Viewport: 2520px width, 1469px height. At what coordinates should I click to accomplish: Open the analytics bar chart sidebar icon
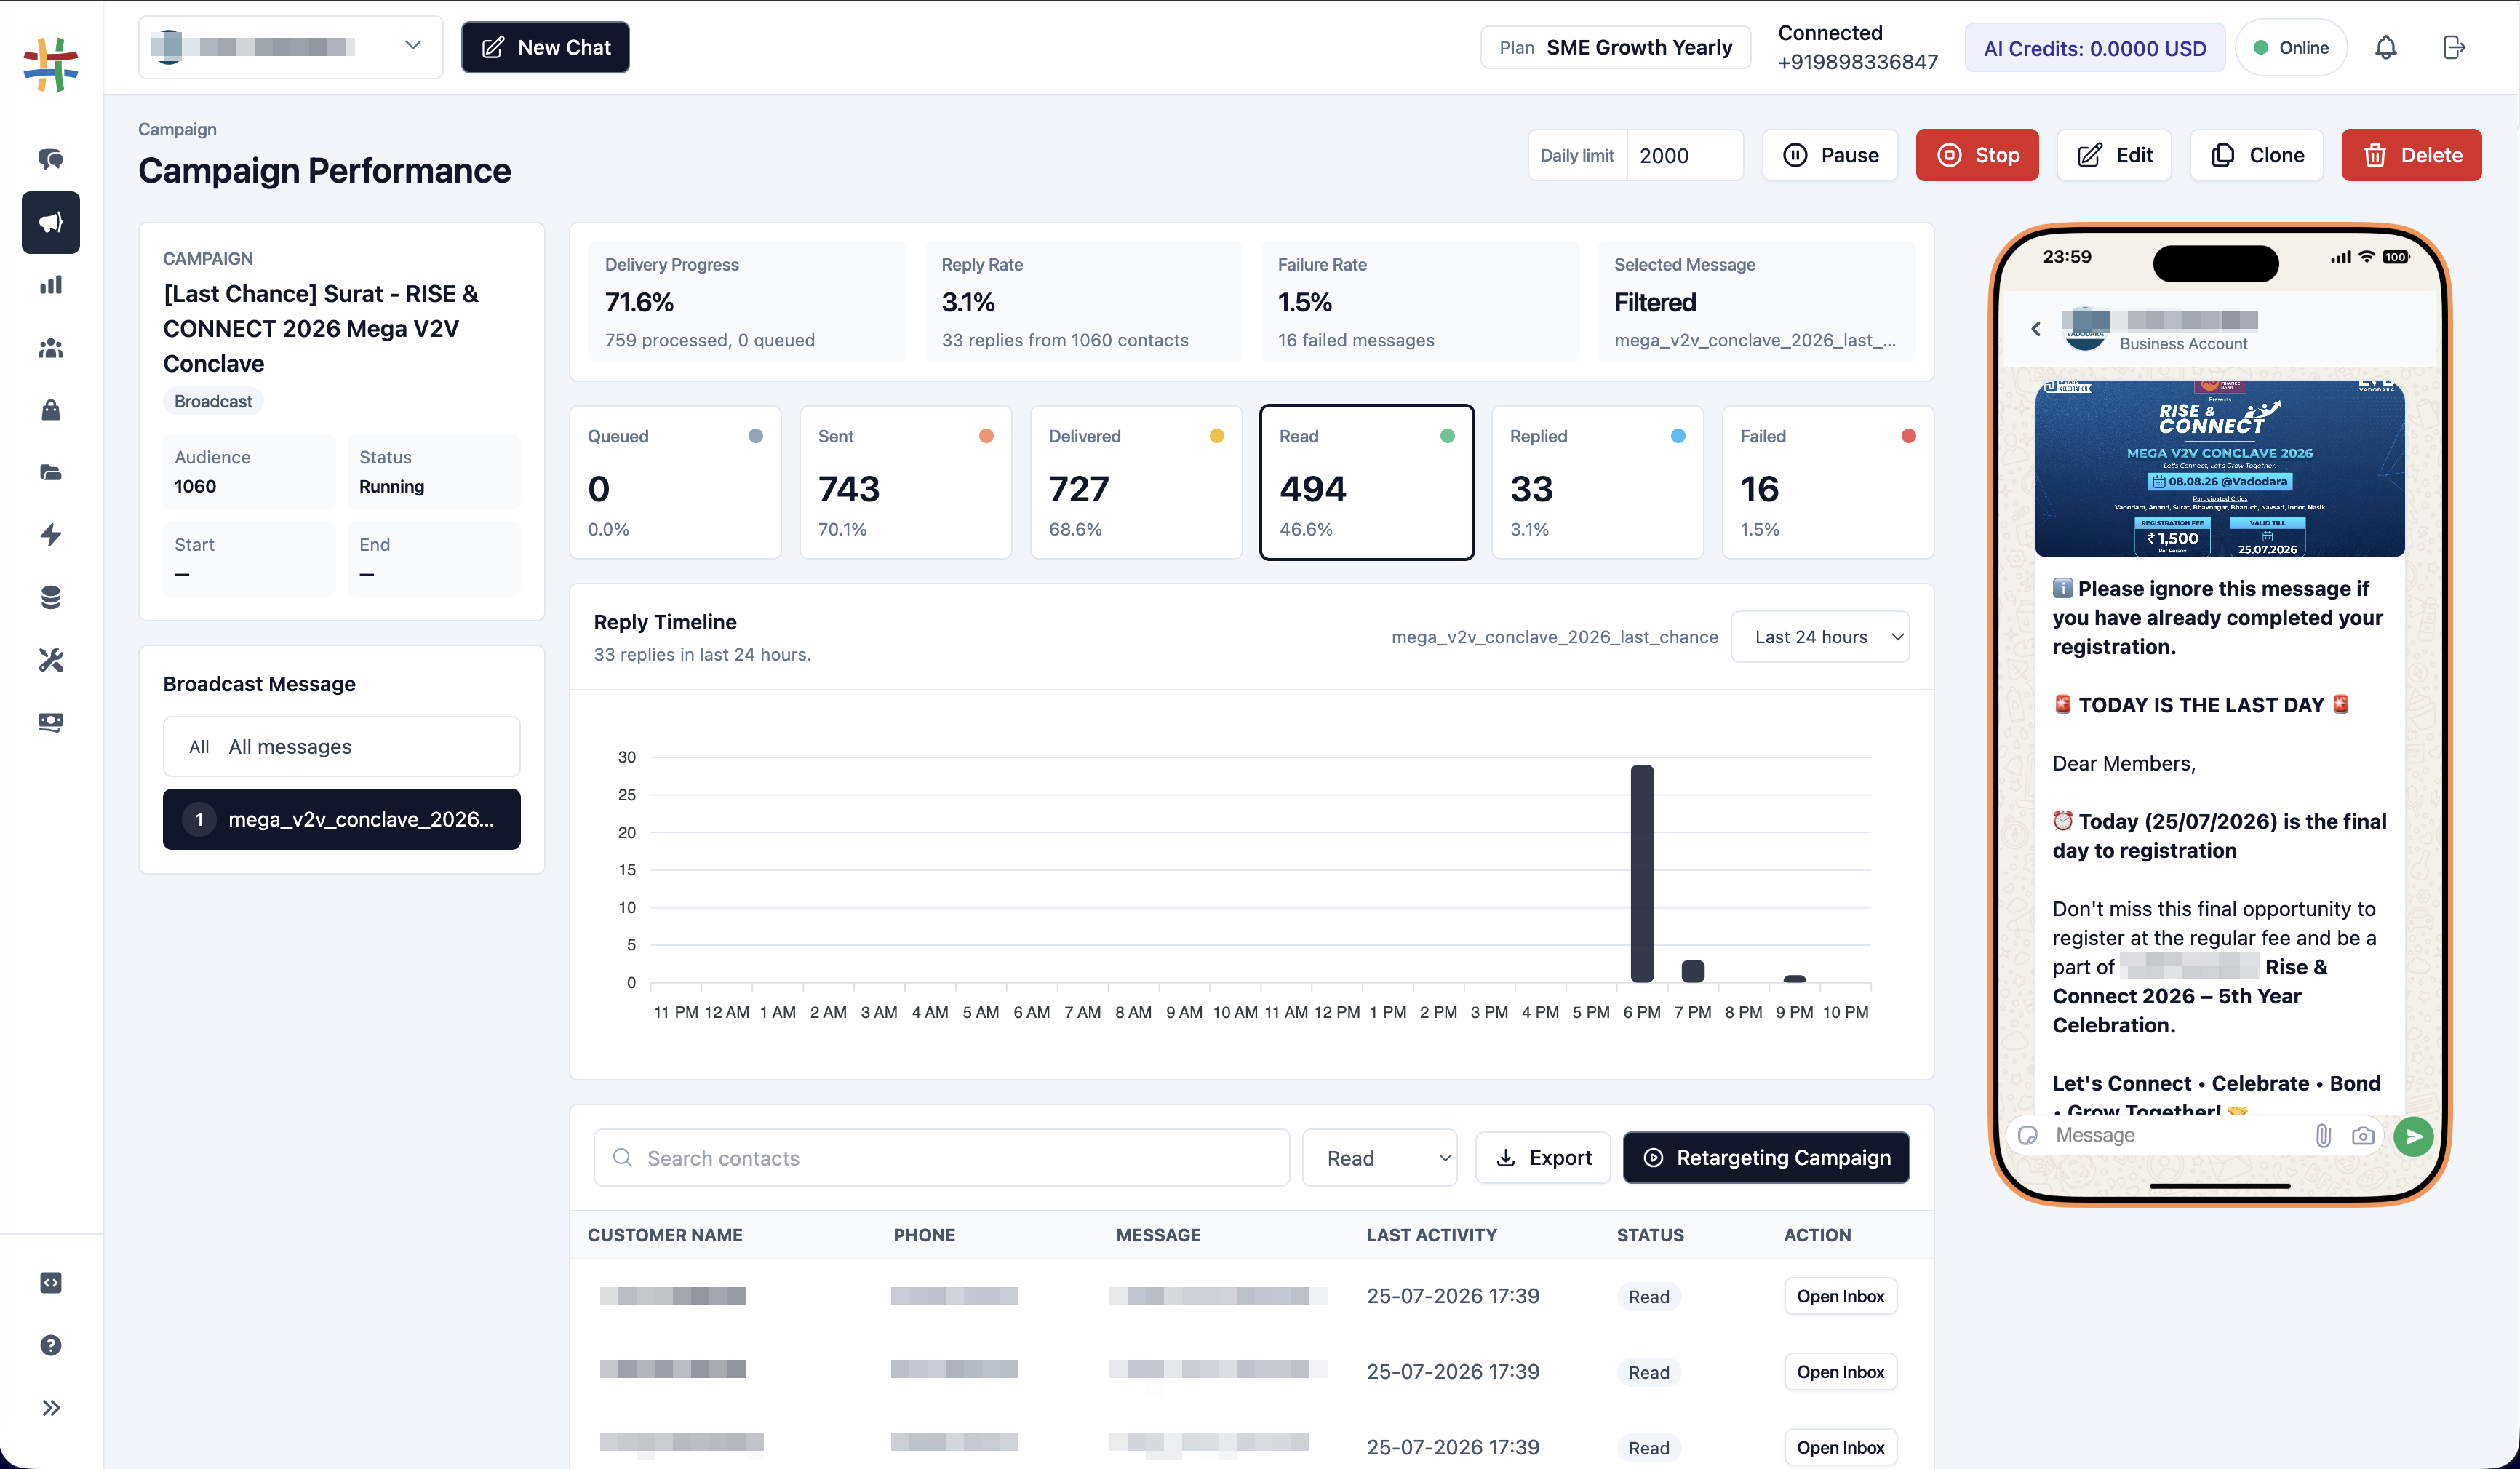50,285
